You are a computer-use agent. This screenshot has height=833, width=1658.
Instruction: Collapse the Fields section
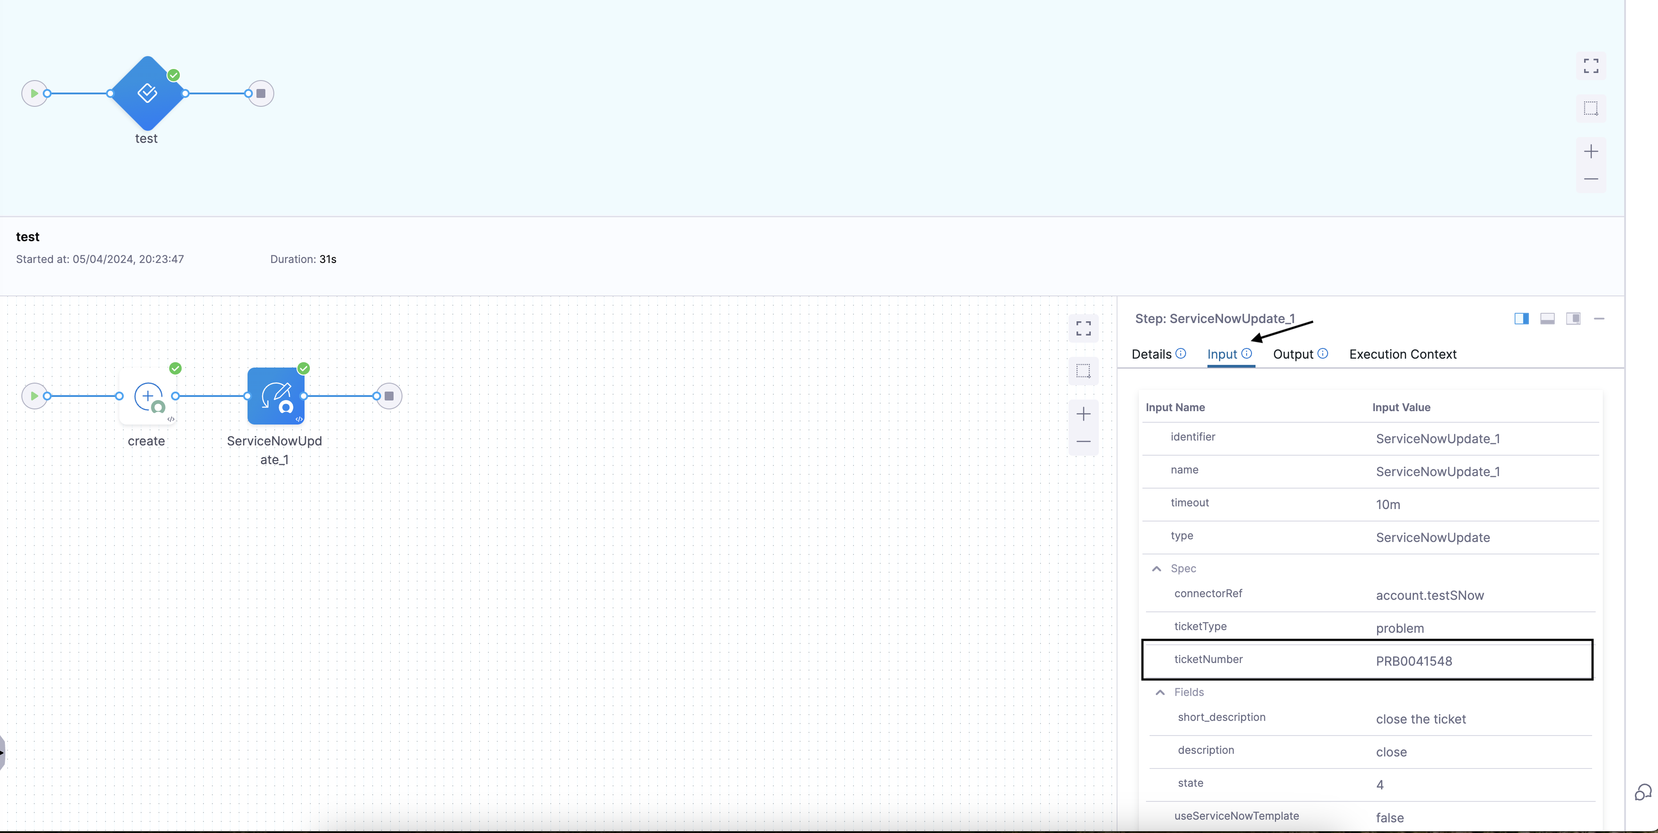(x=1160, y=693)
